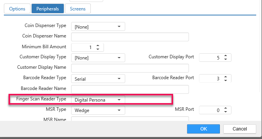
Task: Click the Barcode Reader Name label
Action: [x=43, y=88]
